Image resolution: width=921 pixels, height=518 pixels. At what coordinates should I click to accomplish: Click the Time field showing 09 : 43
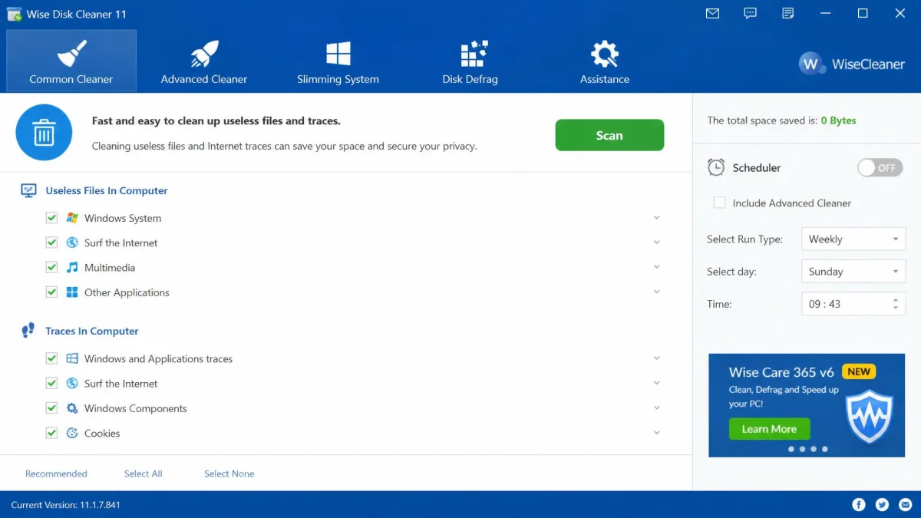pyautogui.click(x=853, y=304)
